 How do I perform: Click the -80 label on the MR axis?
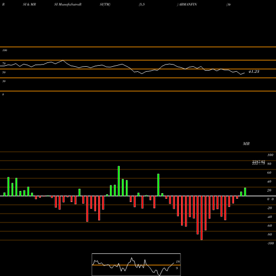[269, 235]
